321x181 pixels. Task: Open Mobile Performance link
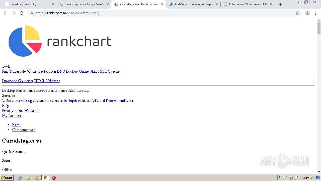click(x=52, y=90)
